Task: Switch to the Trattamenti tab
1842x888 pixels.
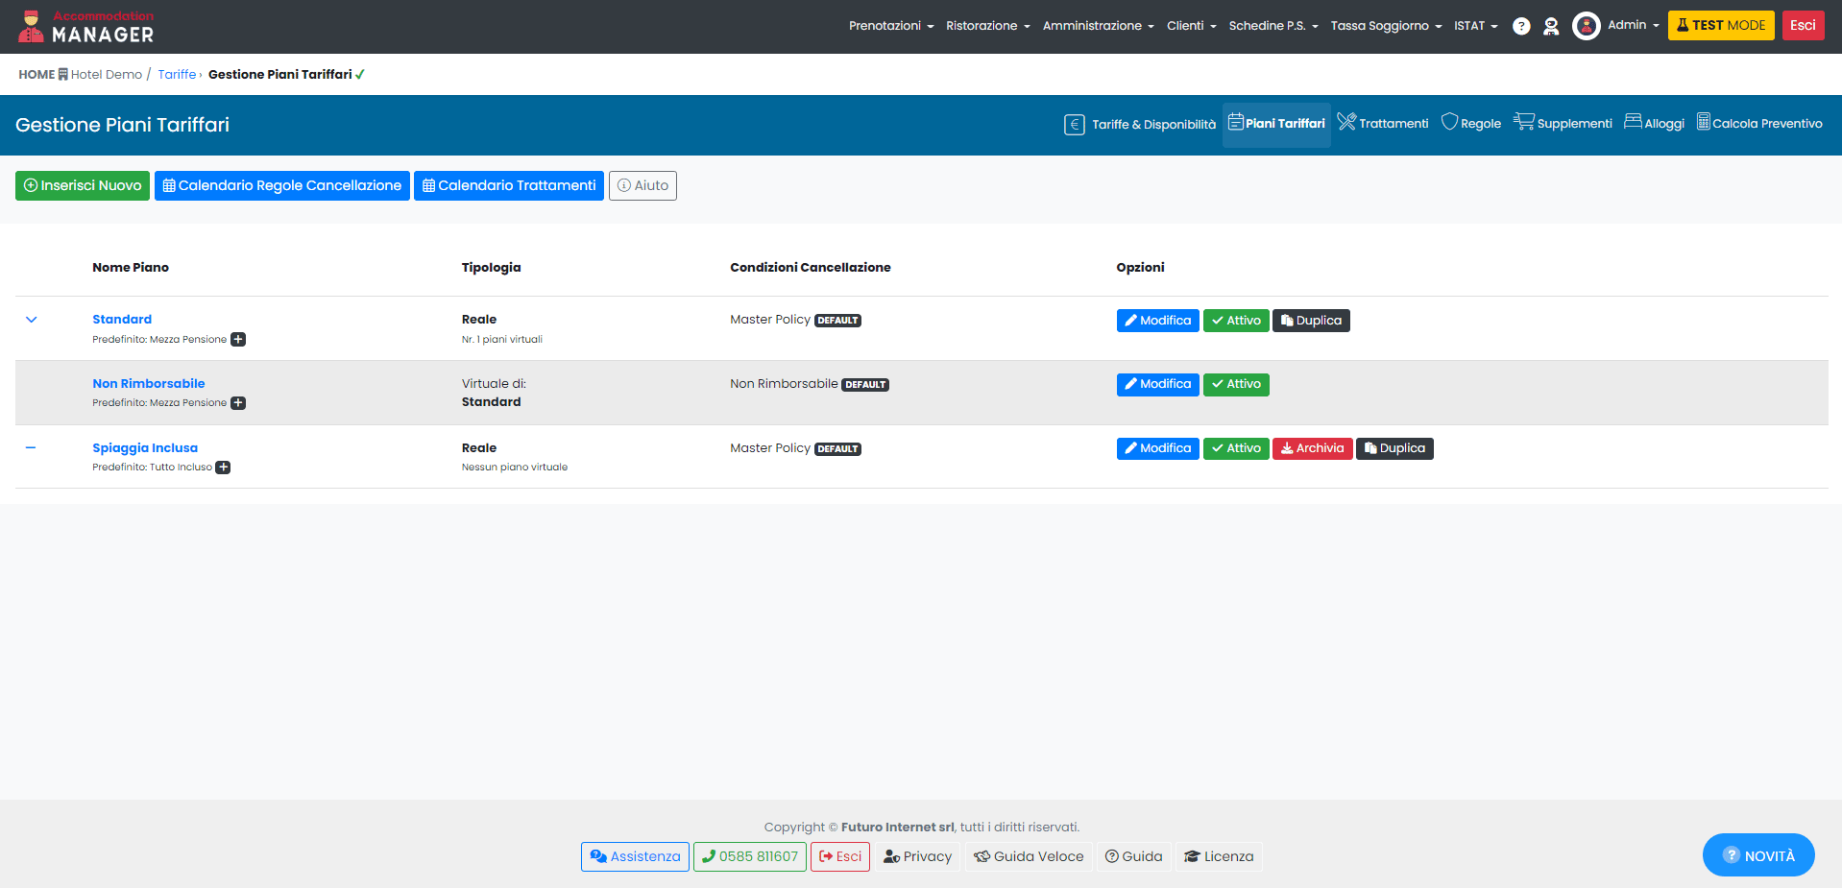Action: (1383, 124)
